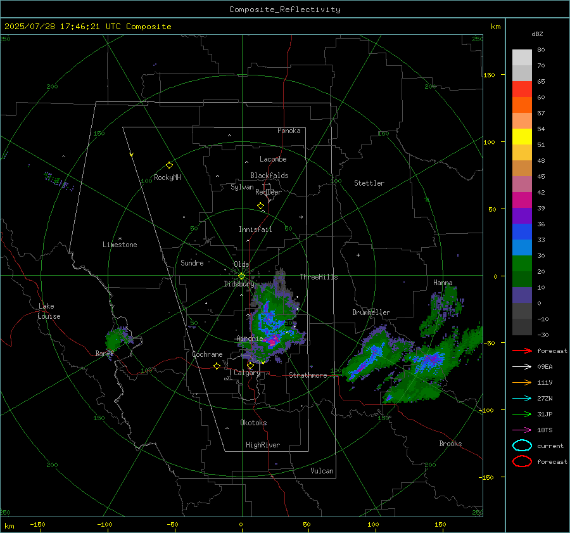Click the Hanna town label
Viewport: 570px width, 533px height.
pyautogui.click(x=443, y=283)
